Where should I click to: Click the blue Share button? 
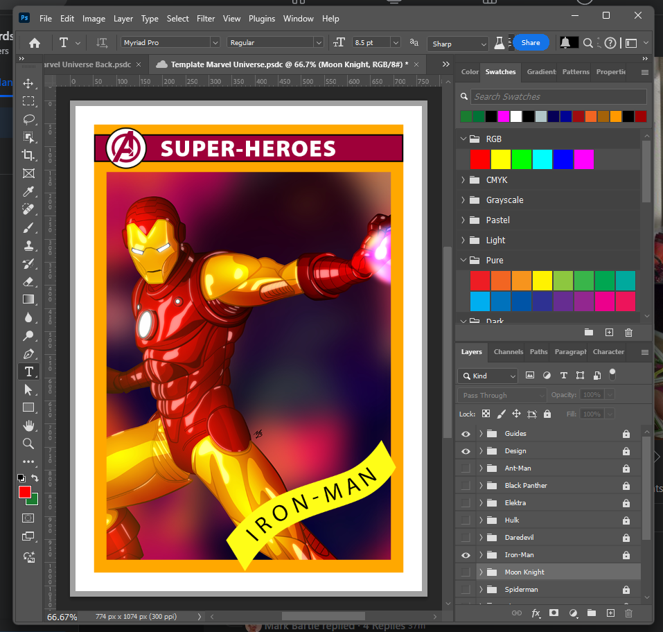click(x=531, y=43)
